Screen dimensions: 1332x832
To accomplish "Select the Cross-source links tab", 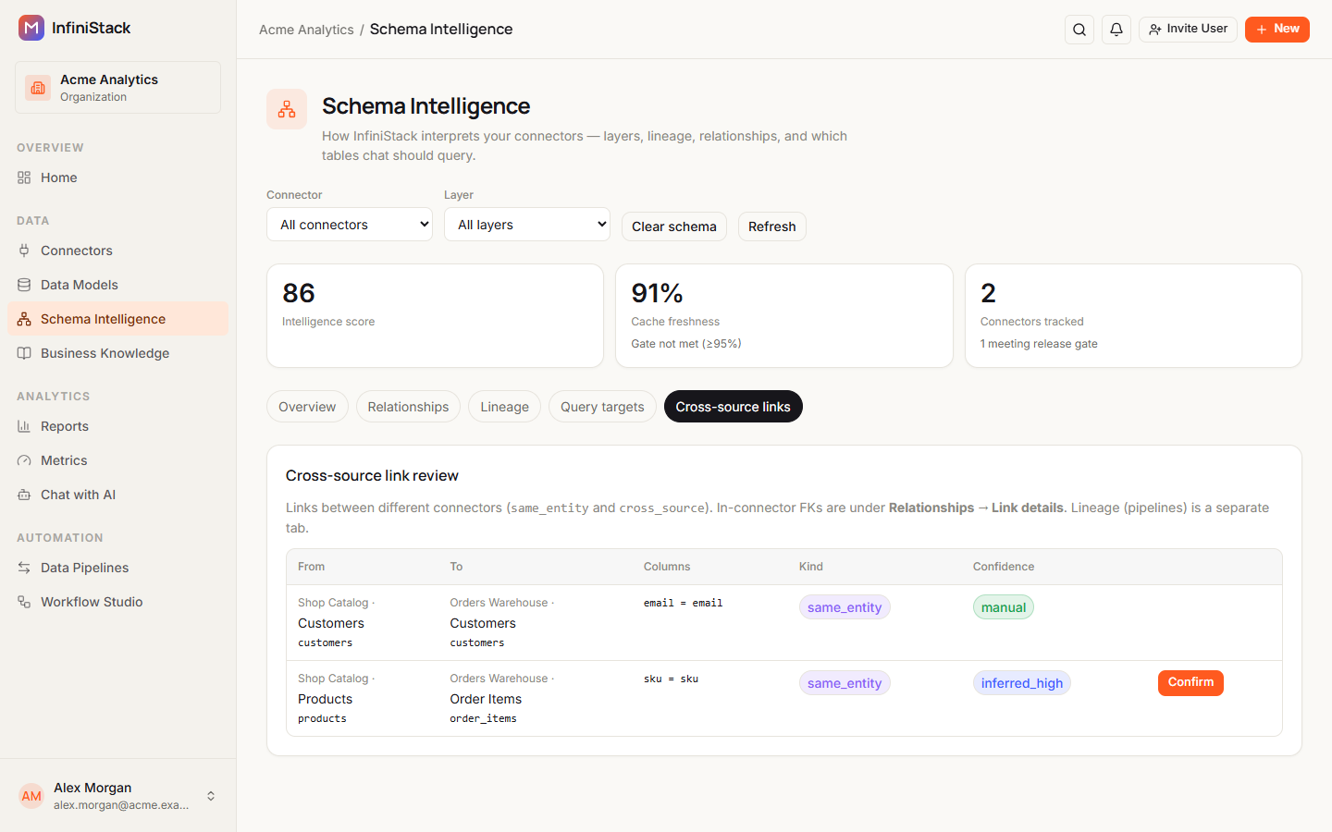I will pos(733,407).
